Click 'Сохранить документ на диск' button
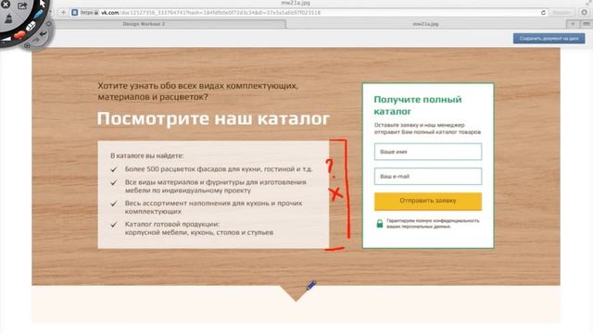 click(x=549, y=38)
